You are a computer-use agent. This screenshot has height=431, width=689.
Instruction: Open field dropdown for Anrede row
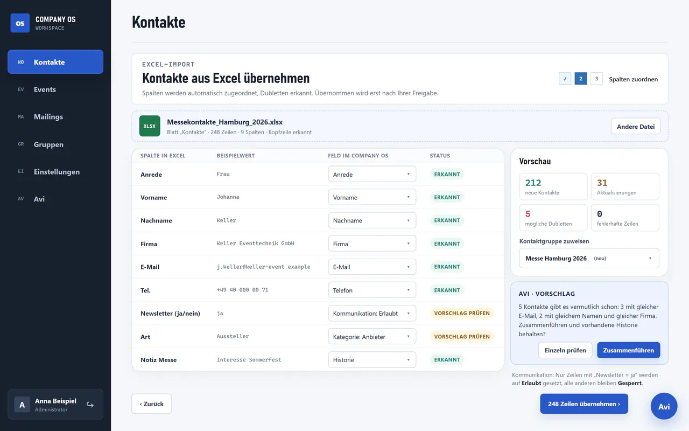click(372, 174)
